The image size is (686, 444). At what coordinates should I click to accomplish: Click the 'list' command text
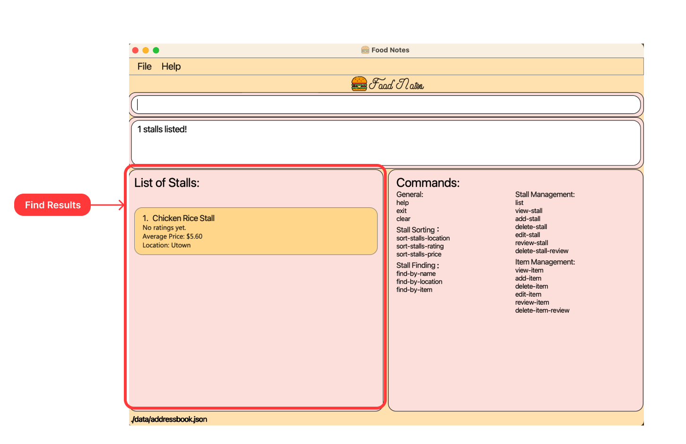[x=519, y=203]
